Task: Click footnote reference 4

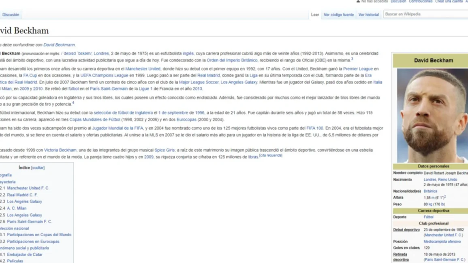Action: (x=73, y=103)
